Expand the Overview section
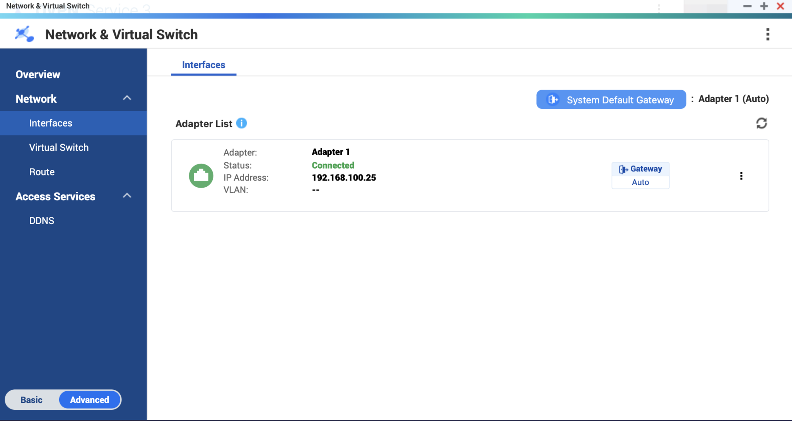 click(38, 74)
